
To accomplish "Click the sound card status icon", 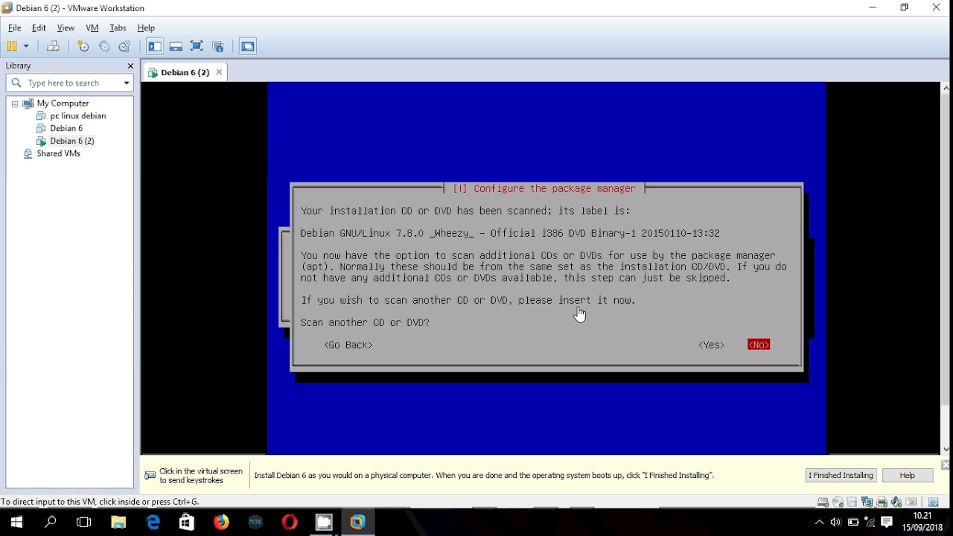I will [896, 502].
